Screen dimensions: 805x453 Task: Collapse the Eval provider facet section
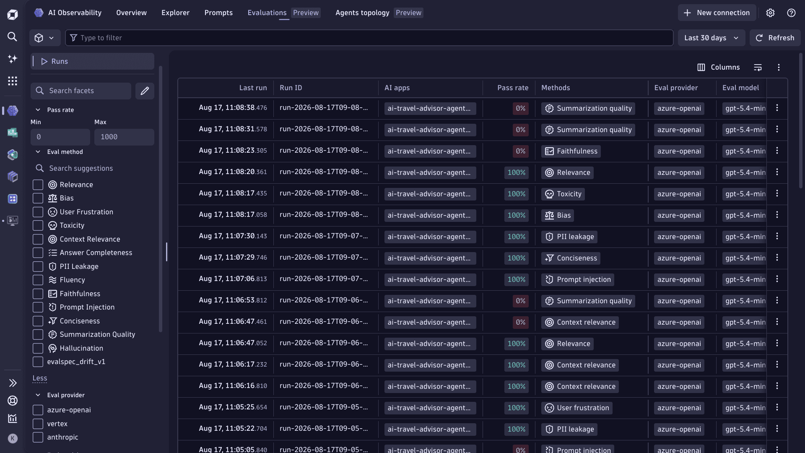tap(38, 395)
